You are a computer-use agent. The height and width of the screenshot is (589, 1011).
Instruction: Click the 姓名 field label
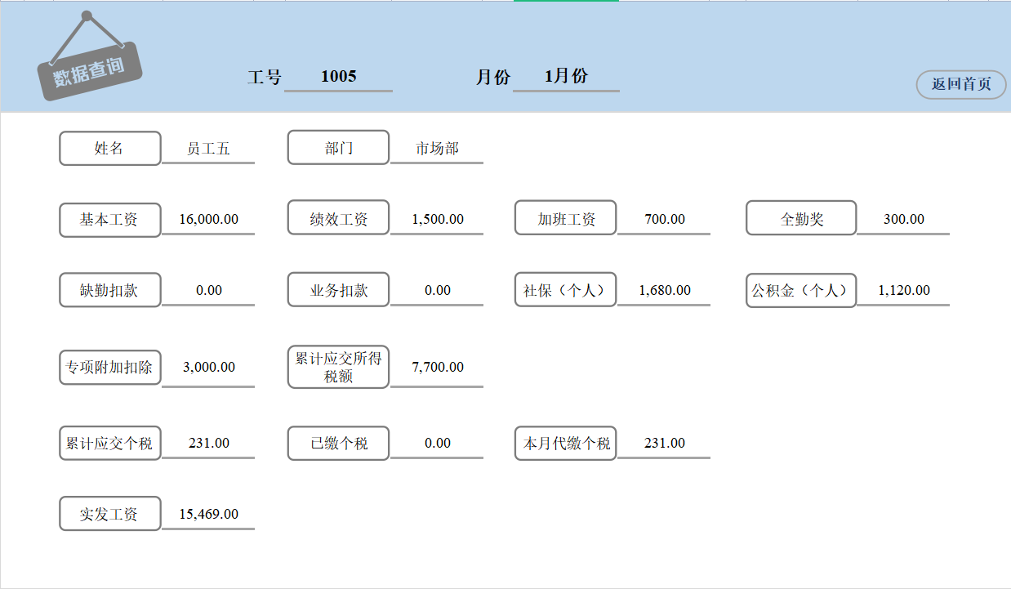coord(109,148)
